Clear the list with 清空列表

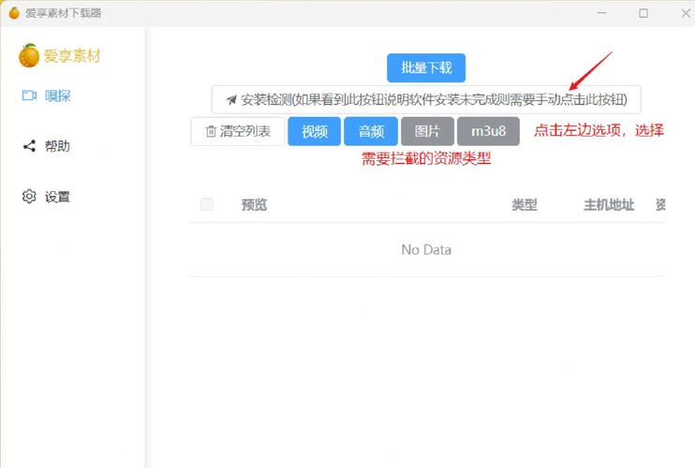[238, 131]
